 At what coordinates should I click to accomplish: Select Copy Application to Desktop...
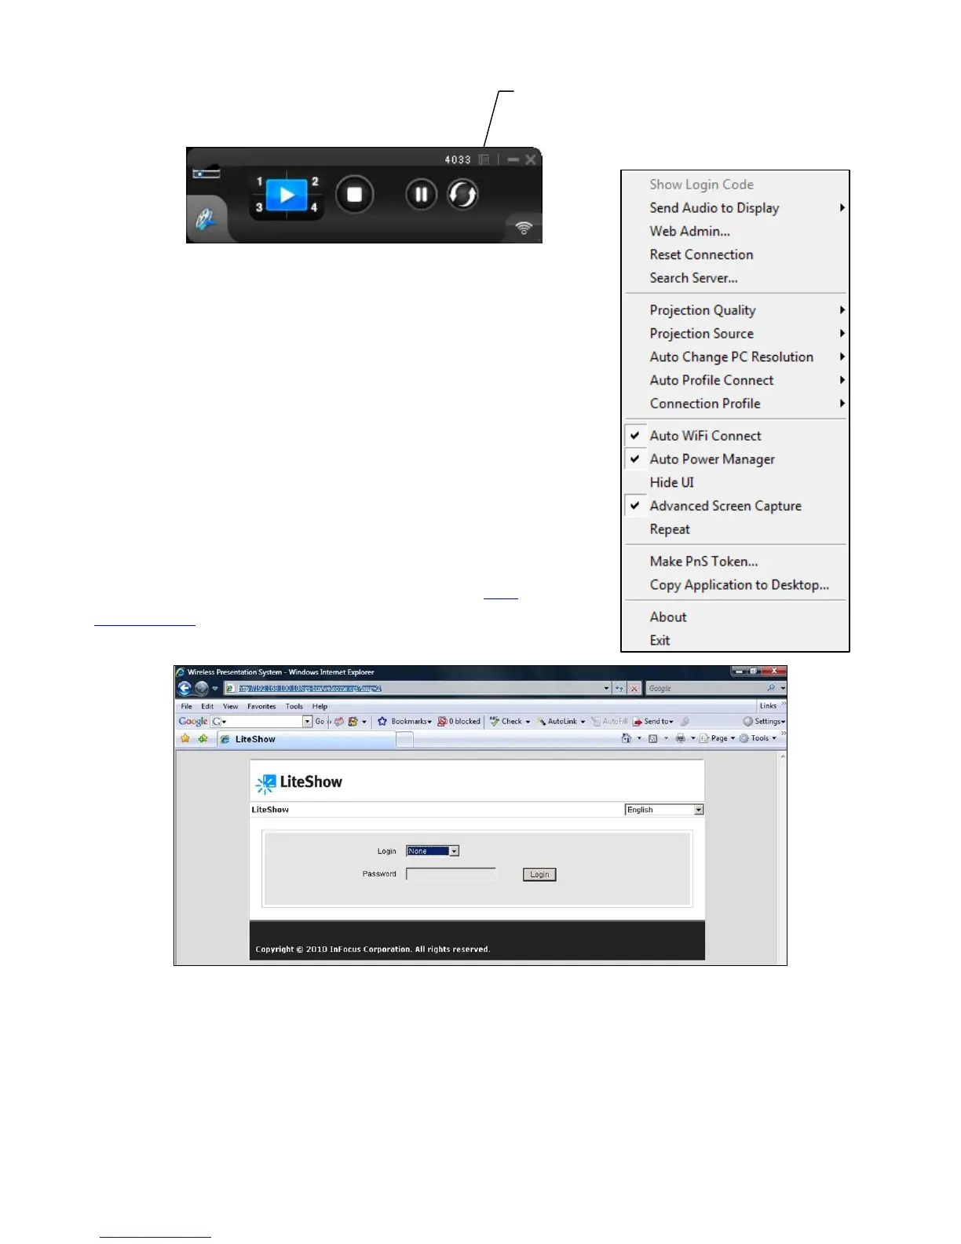point(739,585)
